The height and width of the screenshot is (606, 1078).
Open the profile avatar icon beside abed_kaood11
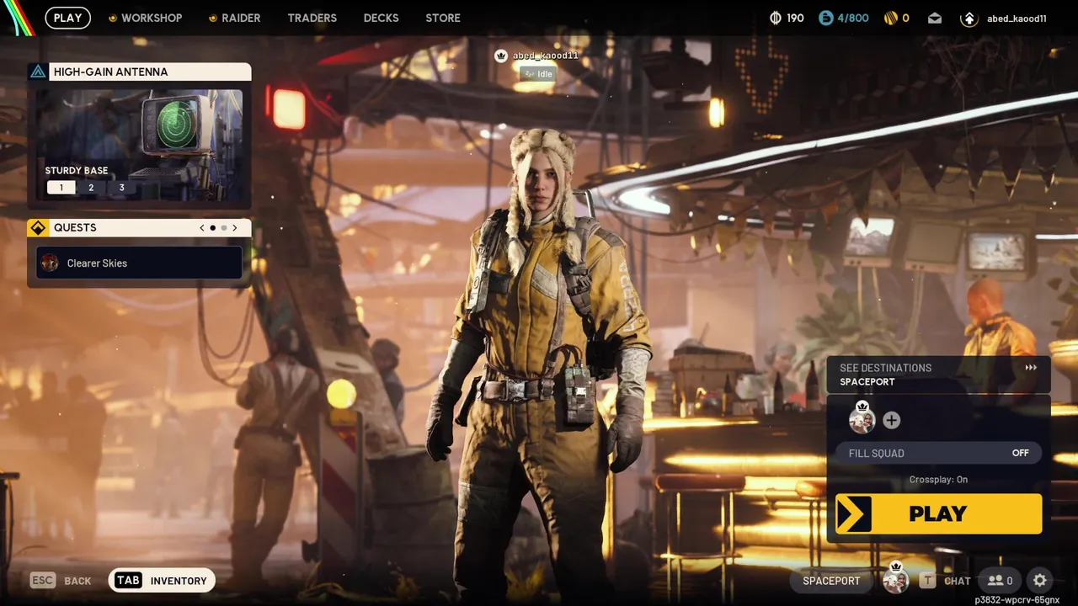[969, 18]
